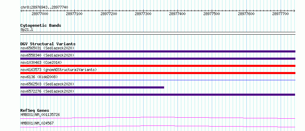Click the red bar under nsv4163573

click(158, 73)
